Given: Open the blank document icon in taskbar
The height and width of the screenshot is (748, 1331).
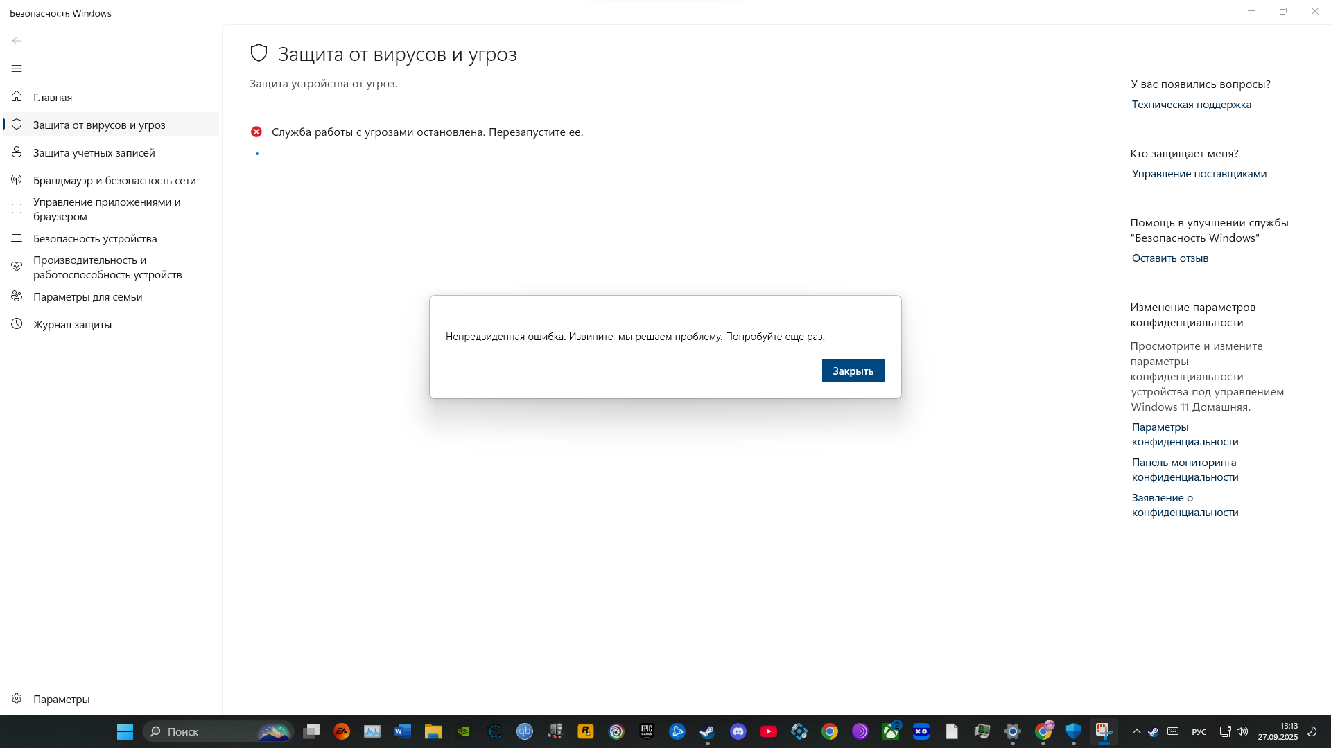Looking at the screenshot, I should pos(952,731).
